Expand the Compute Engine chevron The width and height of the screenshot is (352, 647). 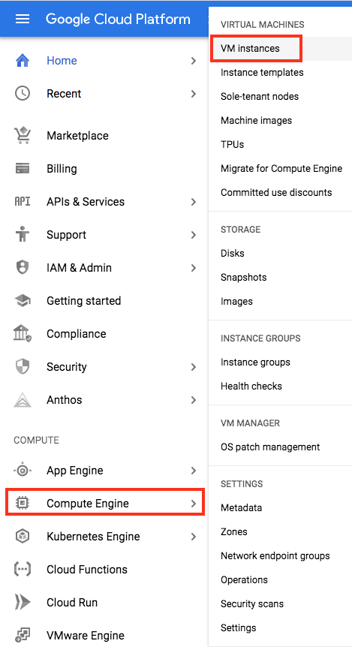(193, 503)
